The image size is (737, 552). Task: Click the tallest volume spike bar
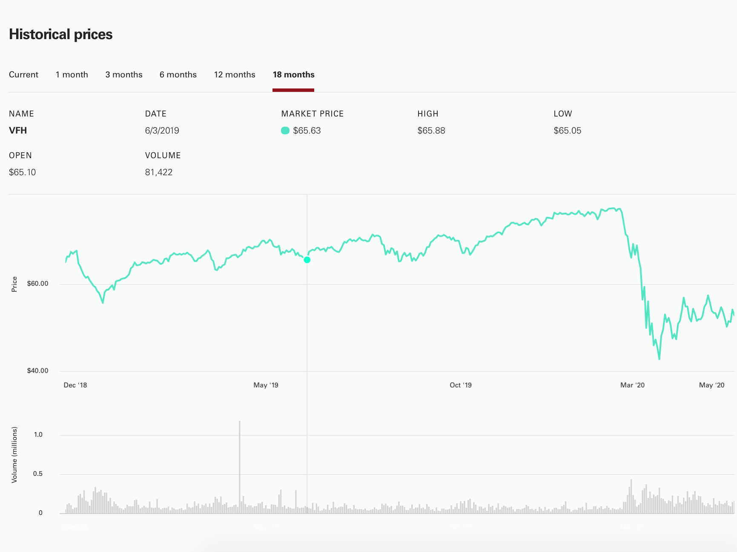(x=240, y=467)
